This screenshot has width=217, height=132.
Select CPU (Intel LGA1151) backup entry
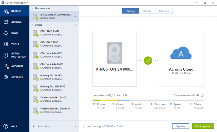[54, 55]
